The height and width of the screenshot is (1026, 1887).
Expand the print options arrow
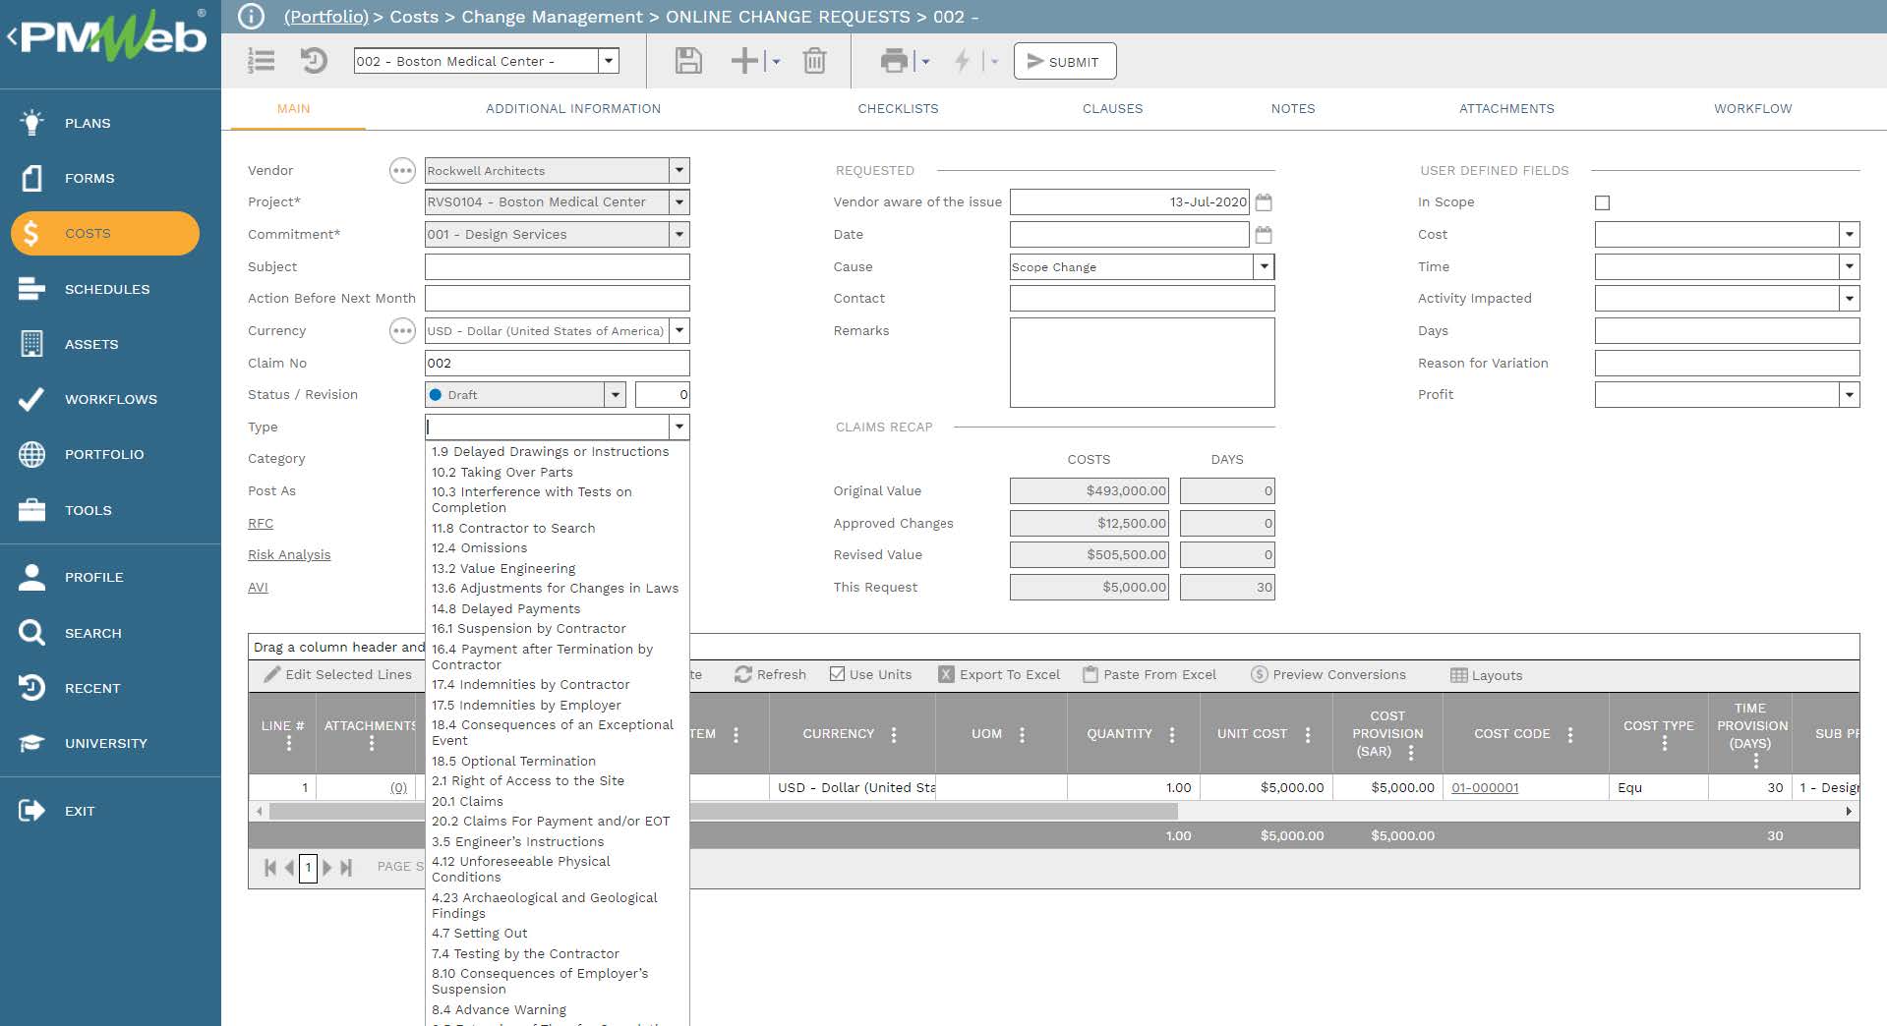pos(925,62)
